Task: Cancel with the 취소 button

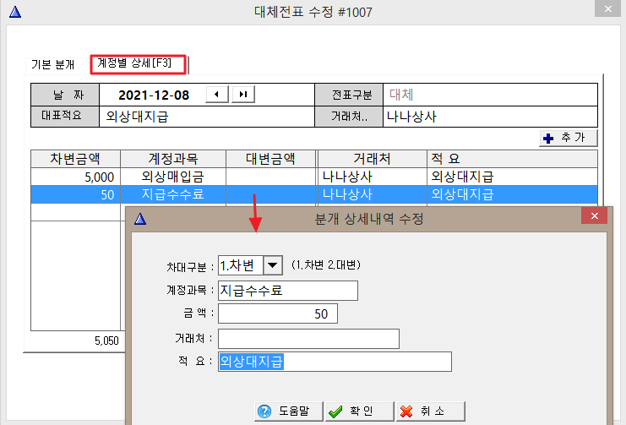Action: click(x=431, y=411)
